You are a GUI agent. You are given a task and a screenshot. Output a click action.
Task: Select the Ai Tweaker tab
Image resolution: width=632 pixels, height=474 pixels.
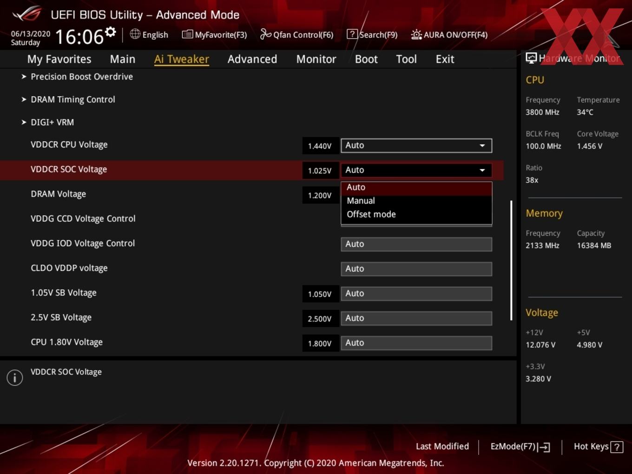point(182,59)
